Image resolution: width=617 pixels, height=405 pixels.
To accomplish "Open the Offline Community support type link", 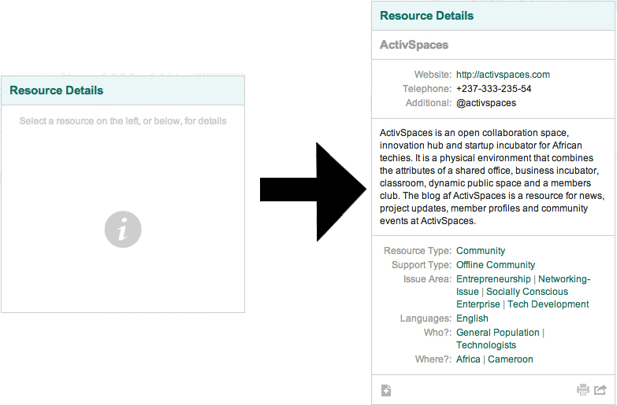I will coord(496,265).
